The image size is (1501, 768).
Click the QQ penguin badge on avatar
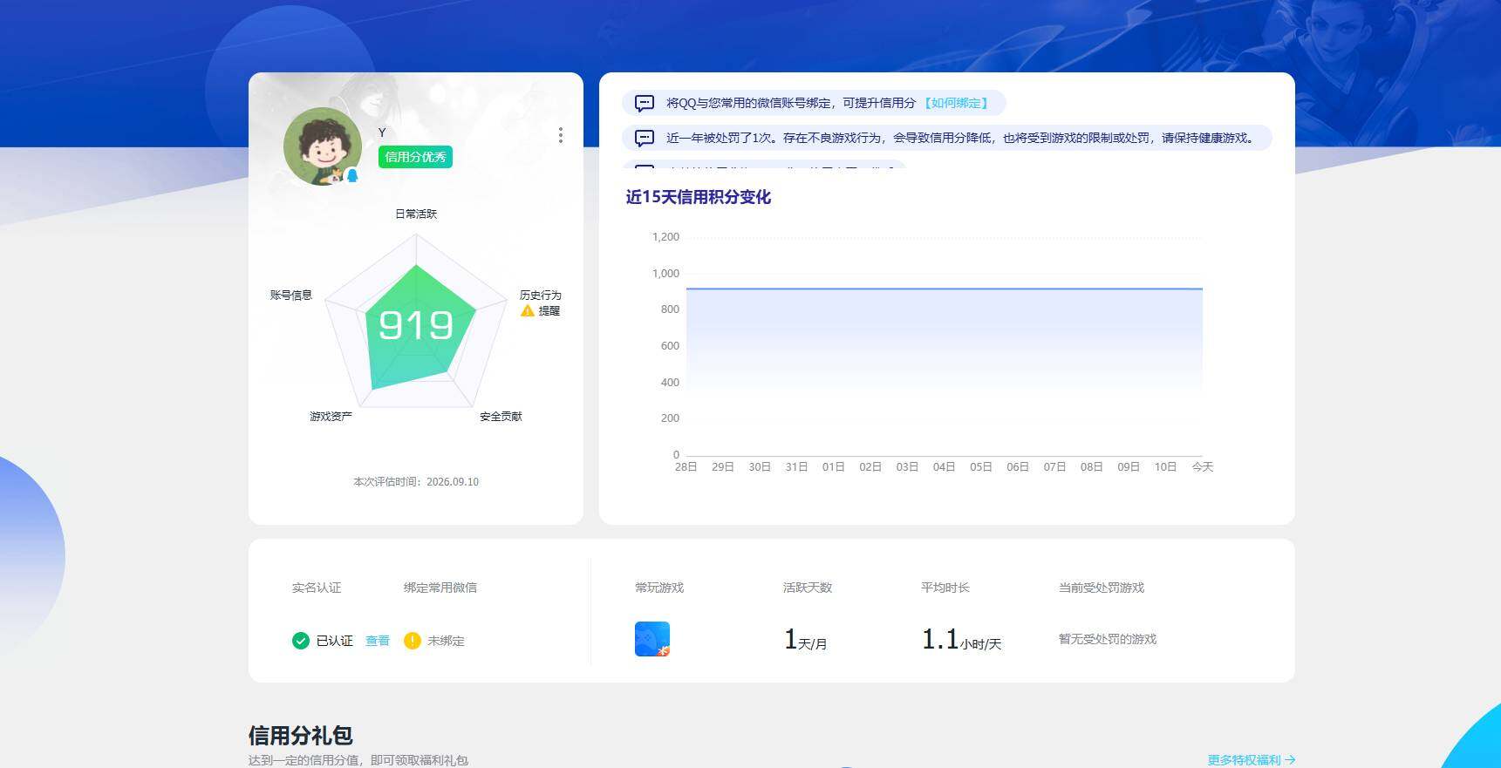tap(352, 175)
